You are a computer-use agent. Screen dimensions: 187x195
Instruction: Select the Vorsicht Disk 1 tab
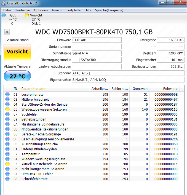[36, 19]
